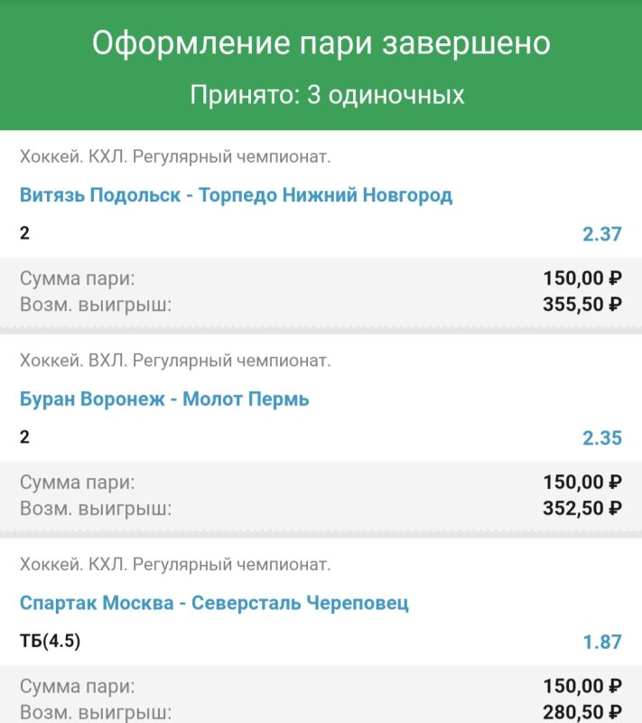
Task: Tap the 'Оформление пари завершено' header
Action: 321,43
